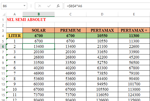
Task: Select cell with value 116050
Action: (102, 95)
